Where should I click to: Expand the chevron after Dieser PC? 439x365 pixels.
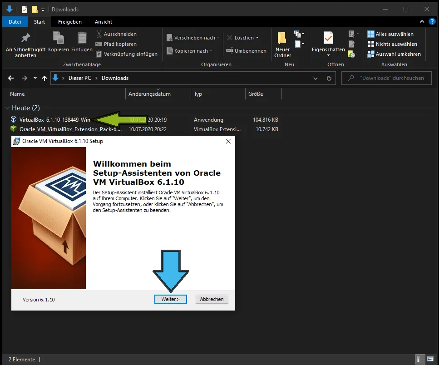[x=96, y=78]
